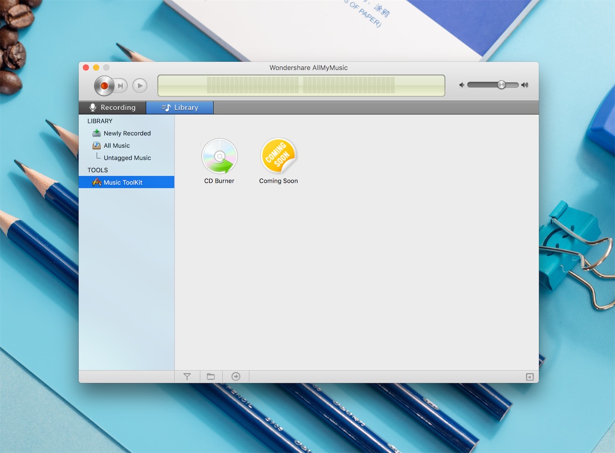Image resolution: width=615 pixels, height=453 pixels.
Task: Click the circled arrow export icon
Action: [x=236, y=376]
